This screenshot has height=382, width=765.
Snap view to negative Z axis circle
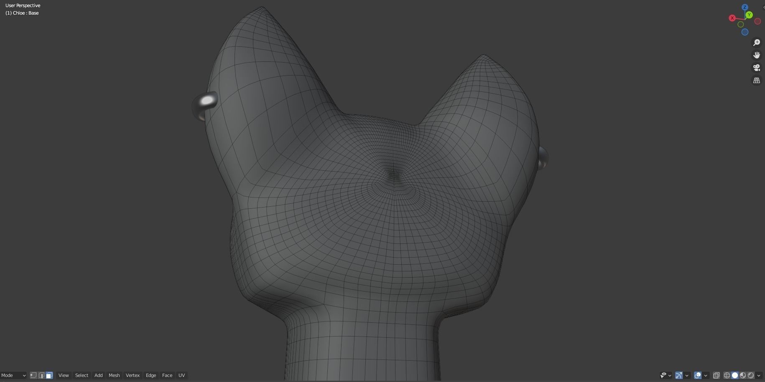click(x=745, y=32)
